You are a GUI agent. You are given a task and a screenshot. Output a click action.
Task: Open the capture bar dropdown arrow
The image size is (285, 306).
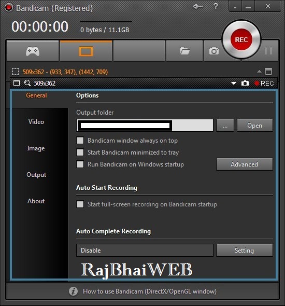[234, 84]
